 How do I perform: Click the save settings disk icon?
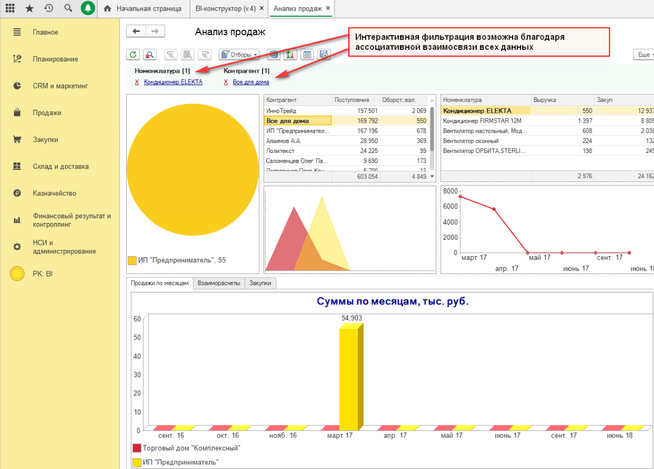[x=324, y=54]
